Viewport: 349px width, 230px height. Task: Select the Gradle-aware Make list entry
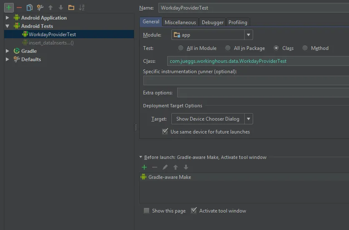244,177
